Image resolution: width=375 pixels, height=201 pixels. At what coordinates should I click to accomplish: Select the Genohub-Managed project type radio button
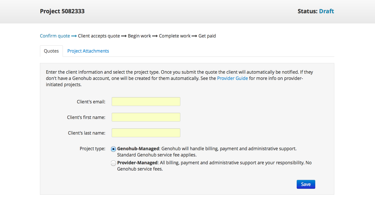pyautogui.click(x=114, y=149)
